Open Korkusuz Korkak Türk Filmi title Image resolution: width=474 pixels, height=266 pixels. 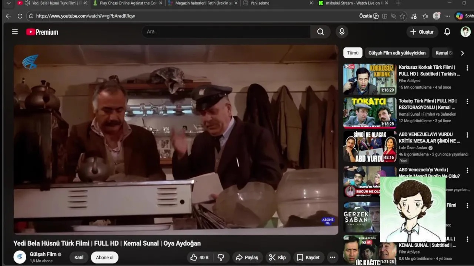click(x=430, y=71)
